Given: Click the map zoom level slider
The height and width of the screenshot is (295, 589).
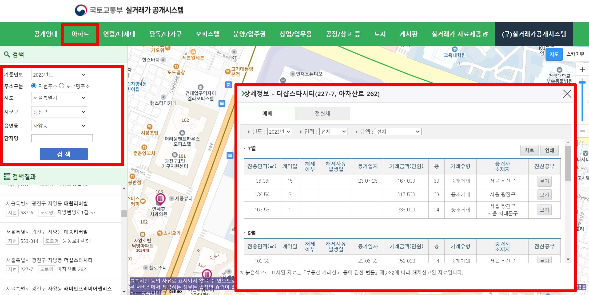Looking at the screenshot, I should [582, 101].
